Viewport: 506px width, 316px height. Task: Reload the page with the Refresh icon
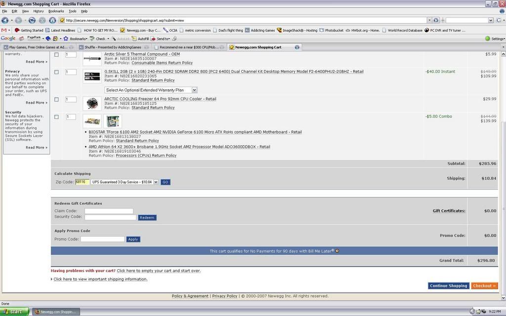tap(32, 20)
